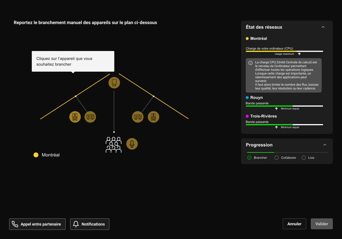The image size is (342, 239).
Task: Click the arrow under Trois-Rivières' Bande passante bar
Action: (276, 127)
